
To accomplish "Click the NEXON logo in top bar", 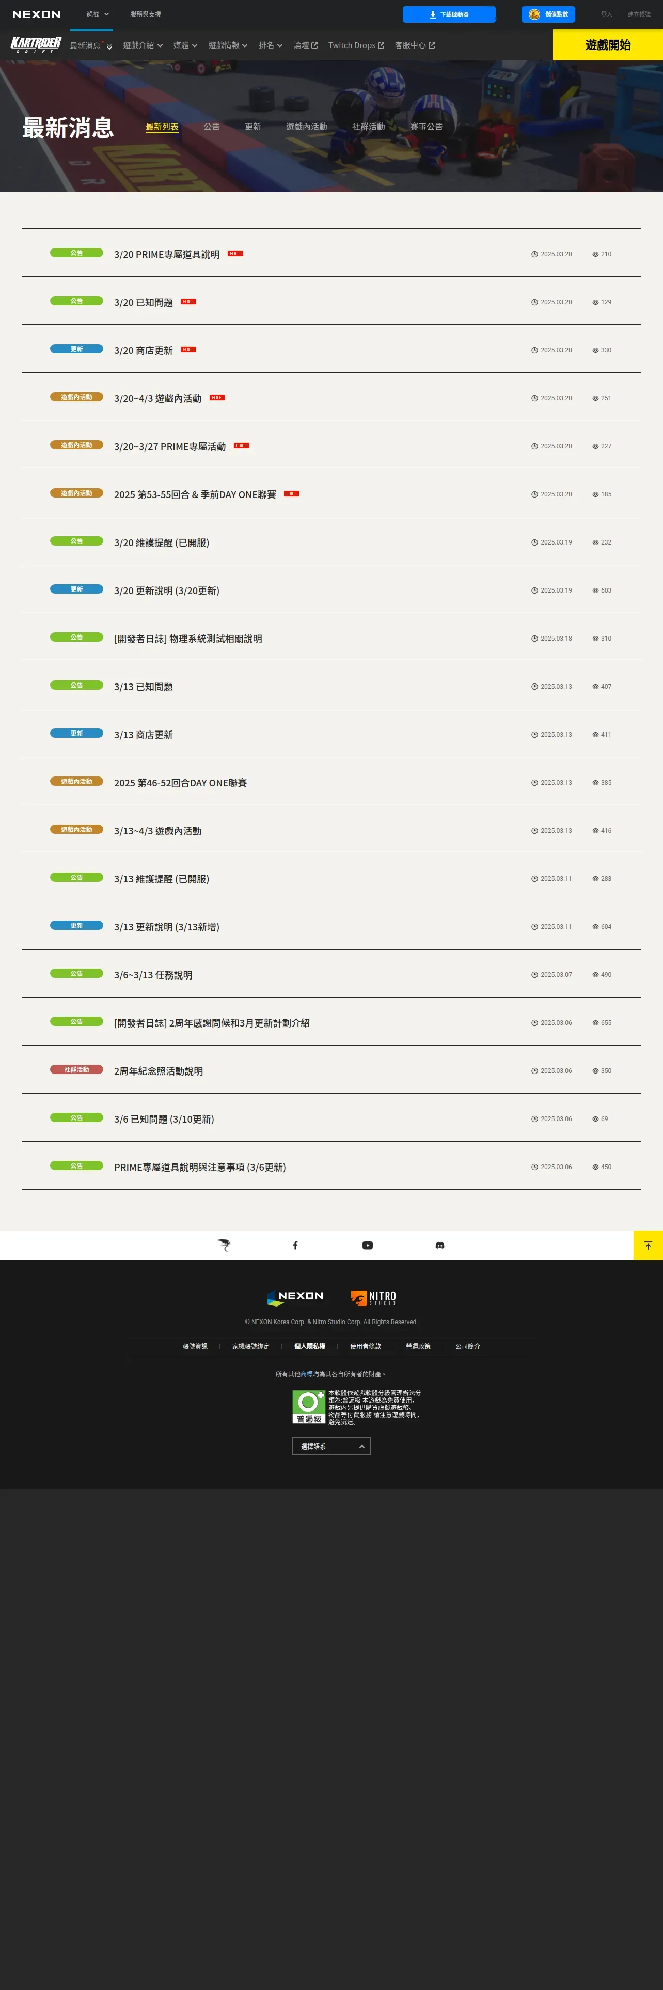I will tap(36, 14).
